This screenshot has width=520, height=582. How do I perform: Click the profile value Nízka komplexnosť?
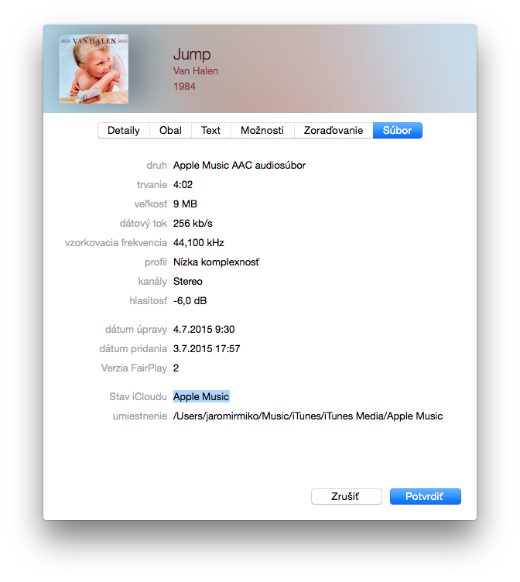[x=217, y=262]
